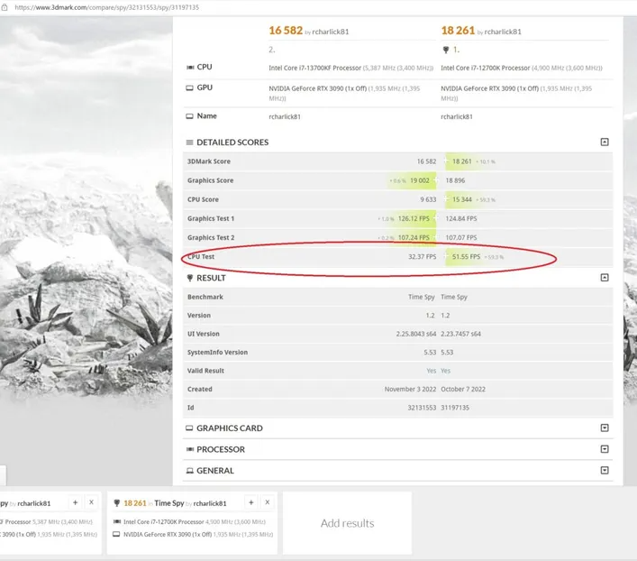Screen dimensions: 637x561
Task: Click result Id 31197135
Action: (x=455, y=408)
